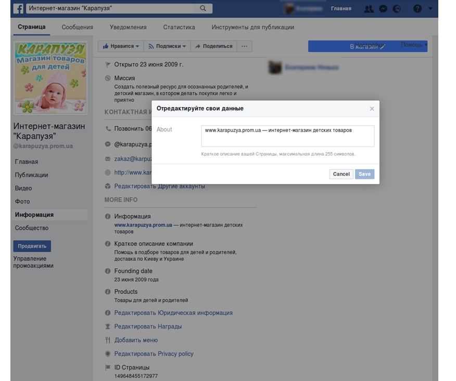Expand the account menu arrow in top bar
Viewport: 456px width, 381px height.
coord(430,9)
